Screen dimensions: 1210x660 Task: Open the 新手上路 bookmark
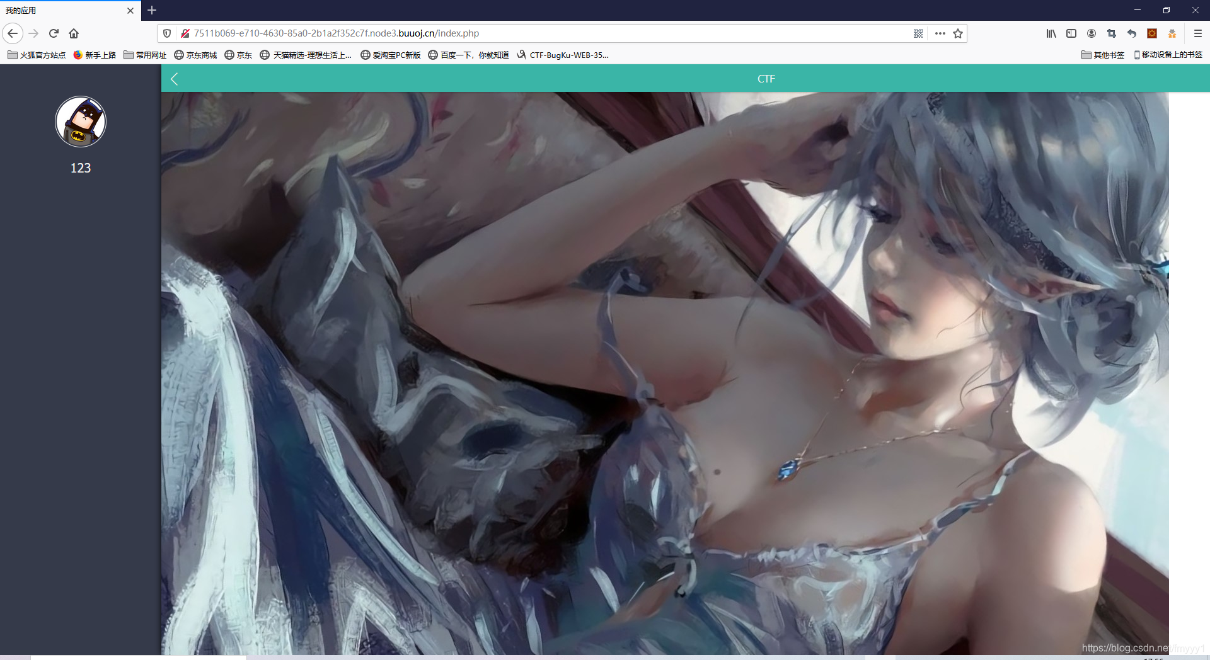point(95,55)
